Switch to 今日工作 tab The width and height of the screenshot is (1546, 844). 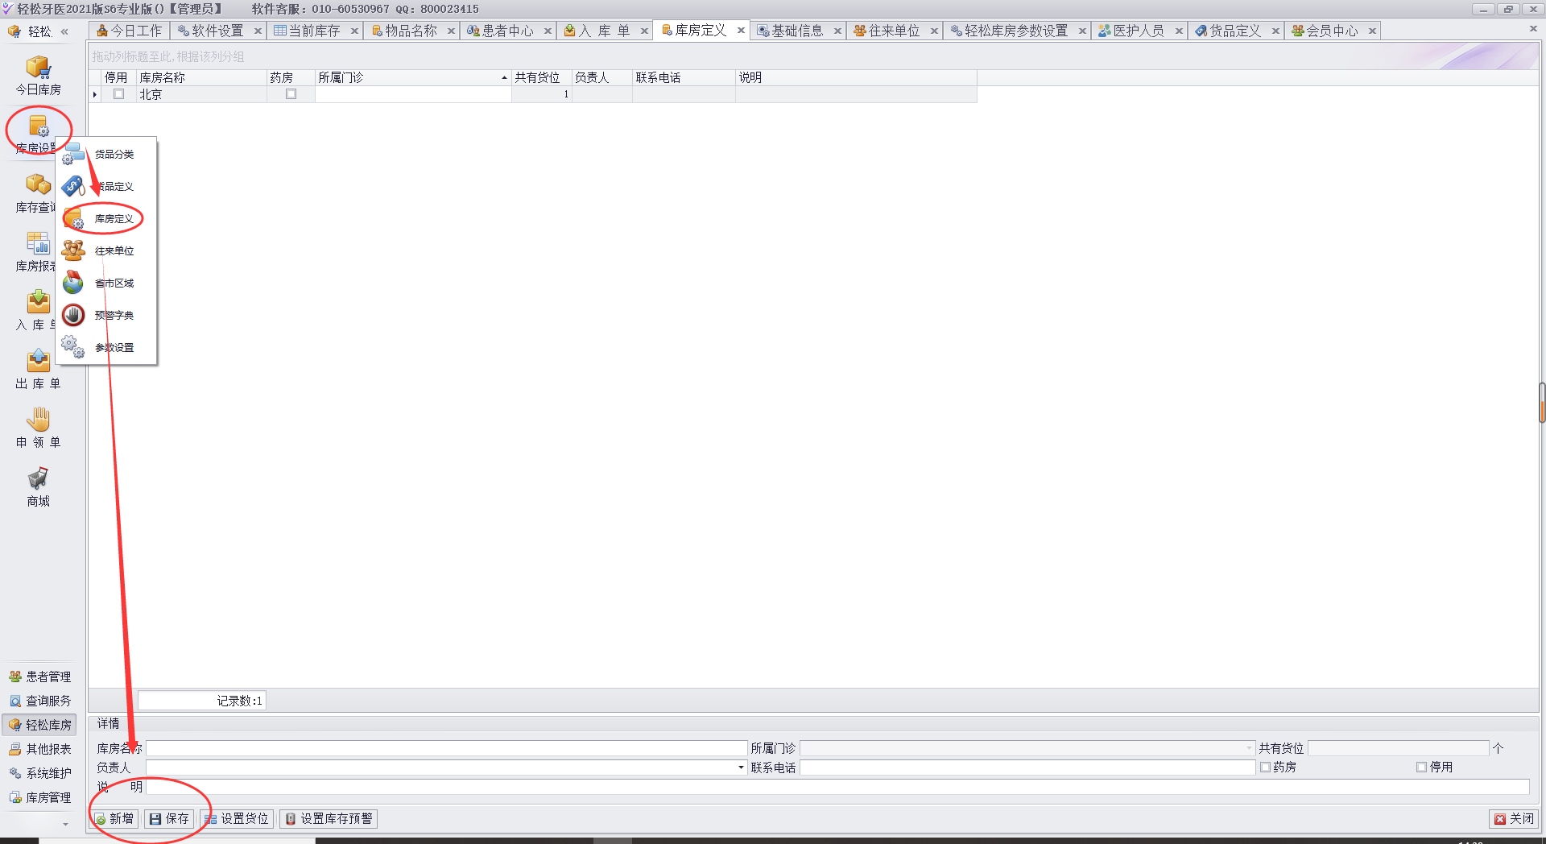[x=129, y=31]
